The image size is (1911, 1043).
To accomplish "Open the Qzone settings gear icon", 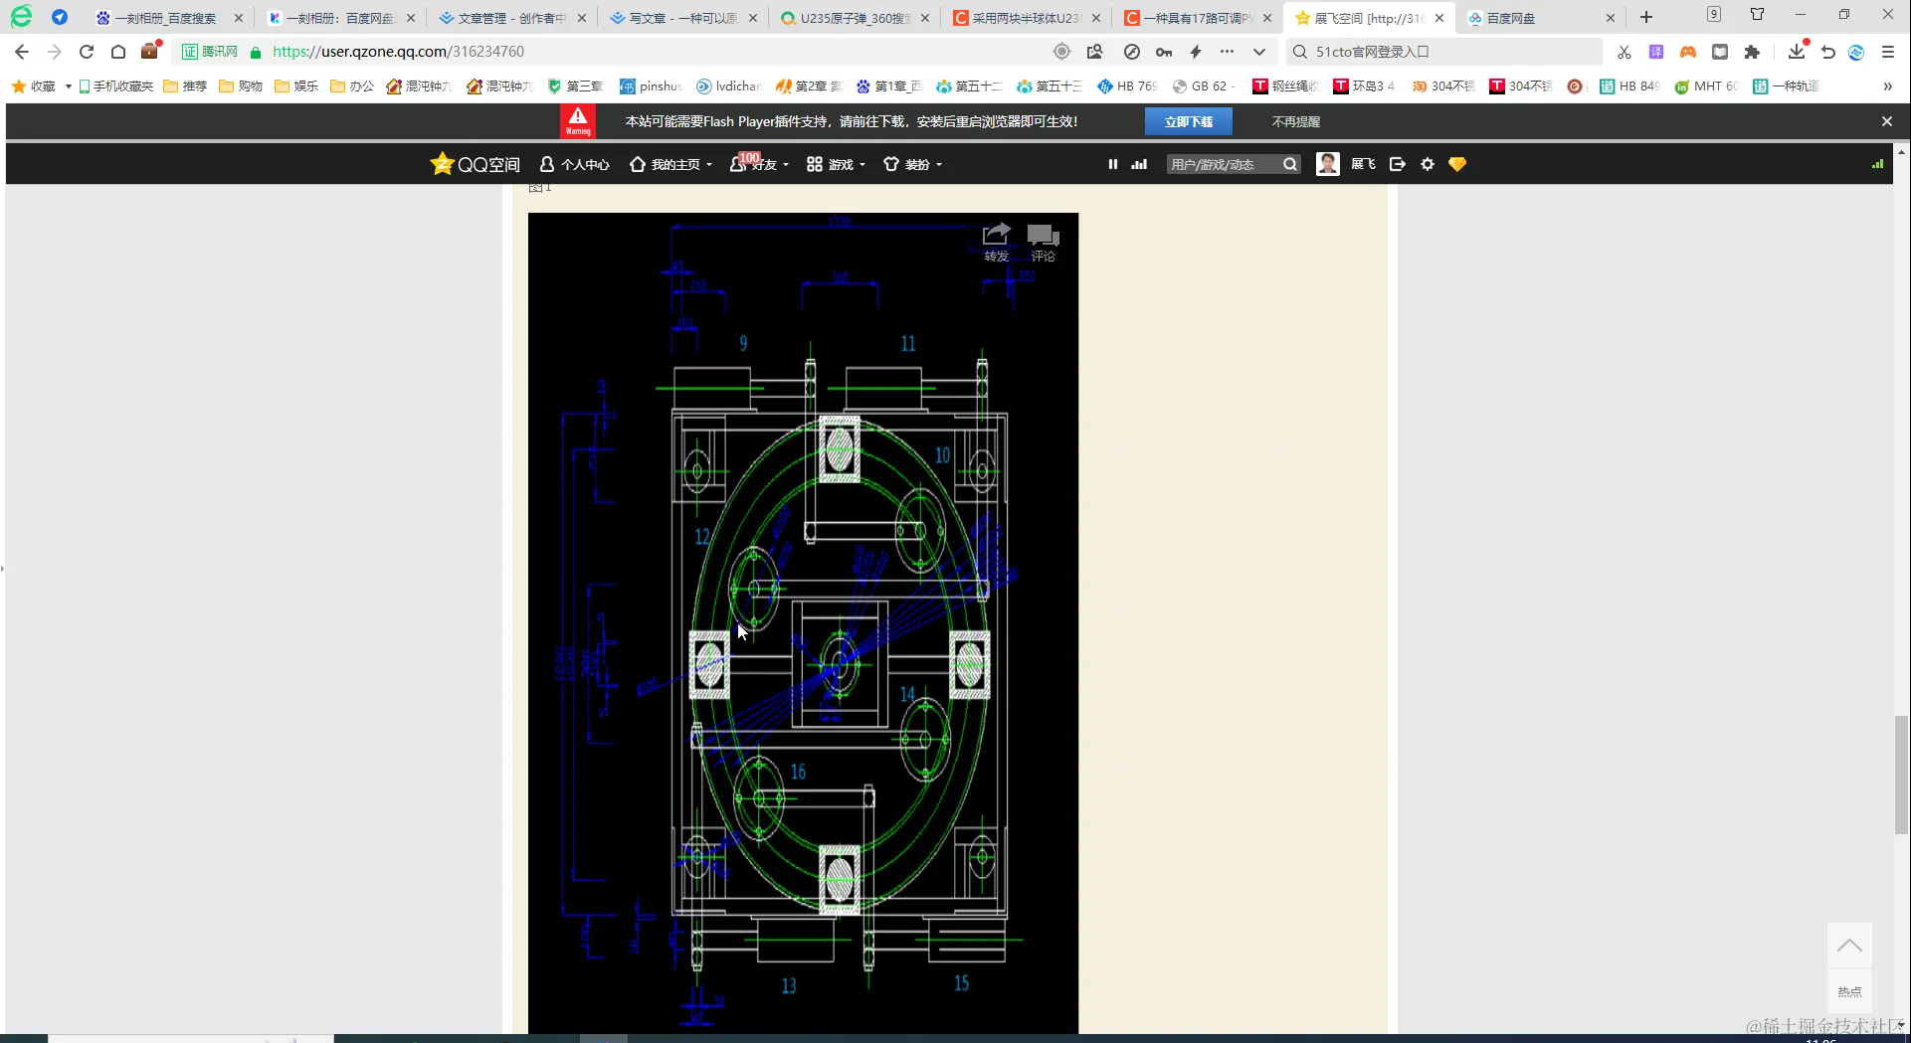I will pyautogui.click(x=1428, y=164).
